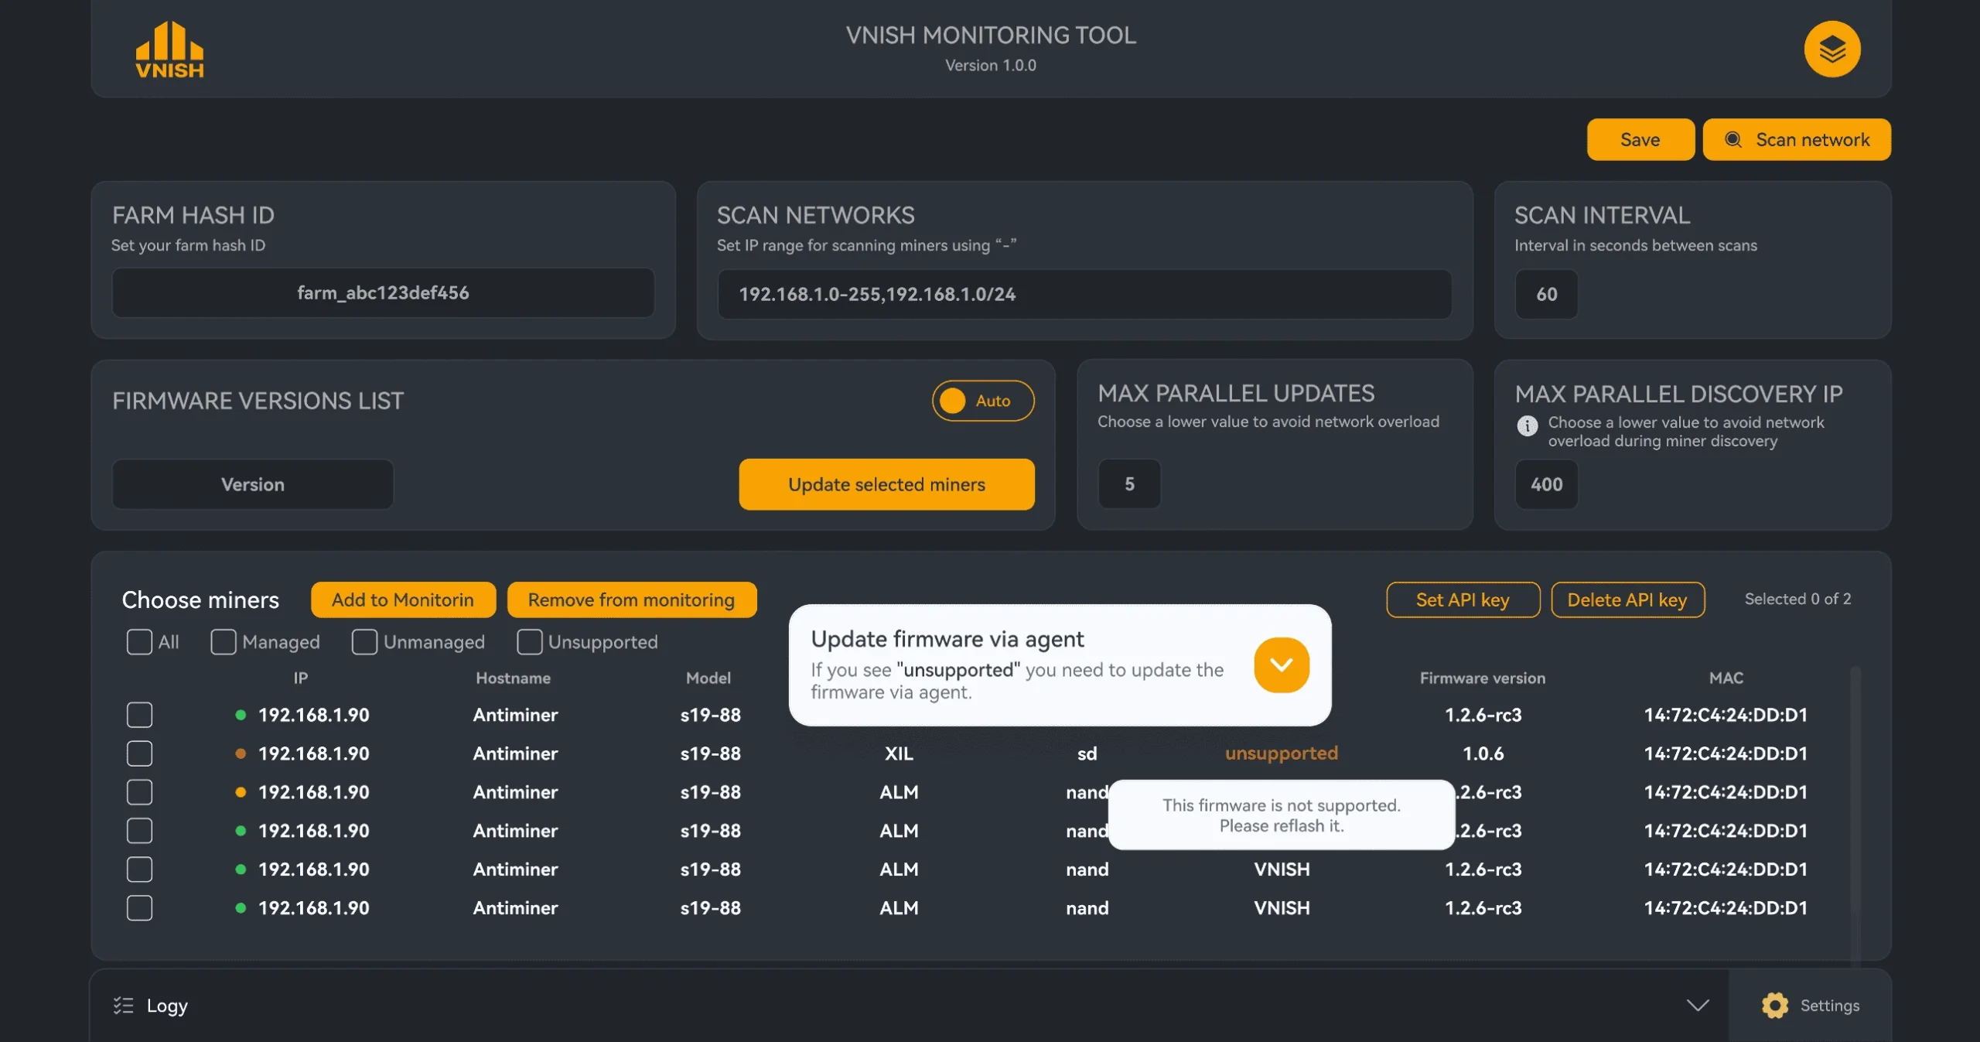The height and width of the screenshot is (1042, 1980).
Task: Click the Max Parallel Updates value field
Action: pos(1129,484)
